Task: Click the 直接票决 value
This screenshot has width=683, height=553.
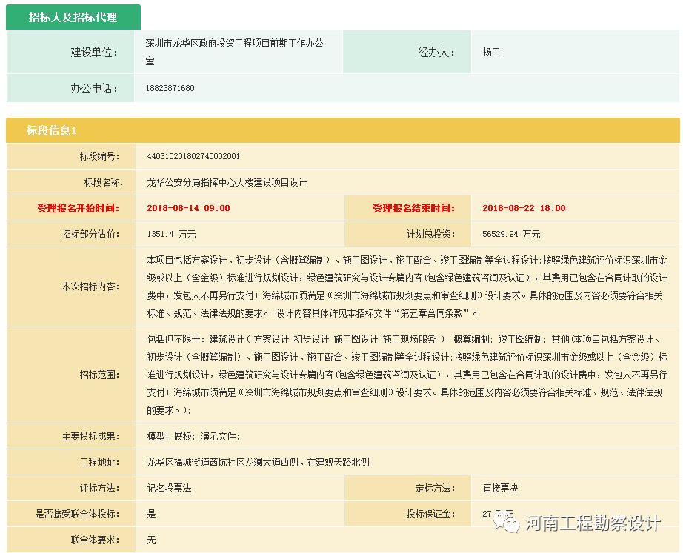Action: click(500, 488)
